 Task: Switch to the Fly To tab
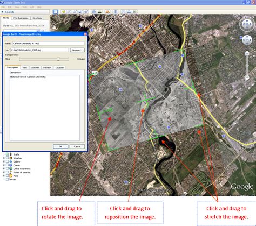(6, 18)
